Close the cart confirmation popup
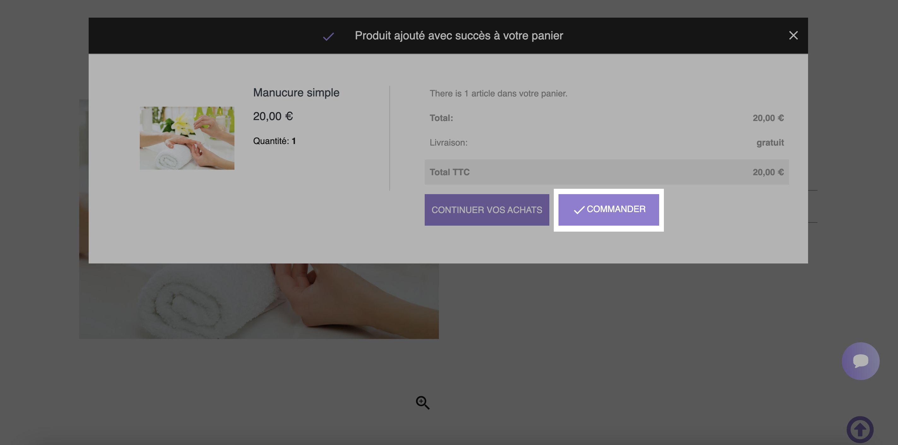 (793, 36)
